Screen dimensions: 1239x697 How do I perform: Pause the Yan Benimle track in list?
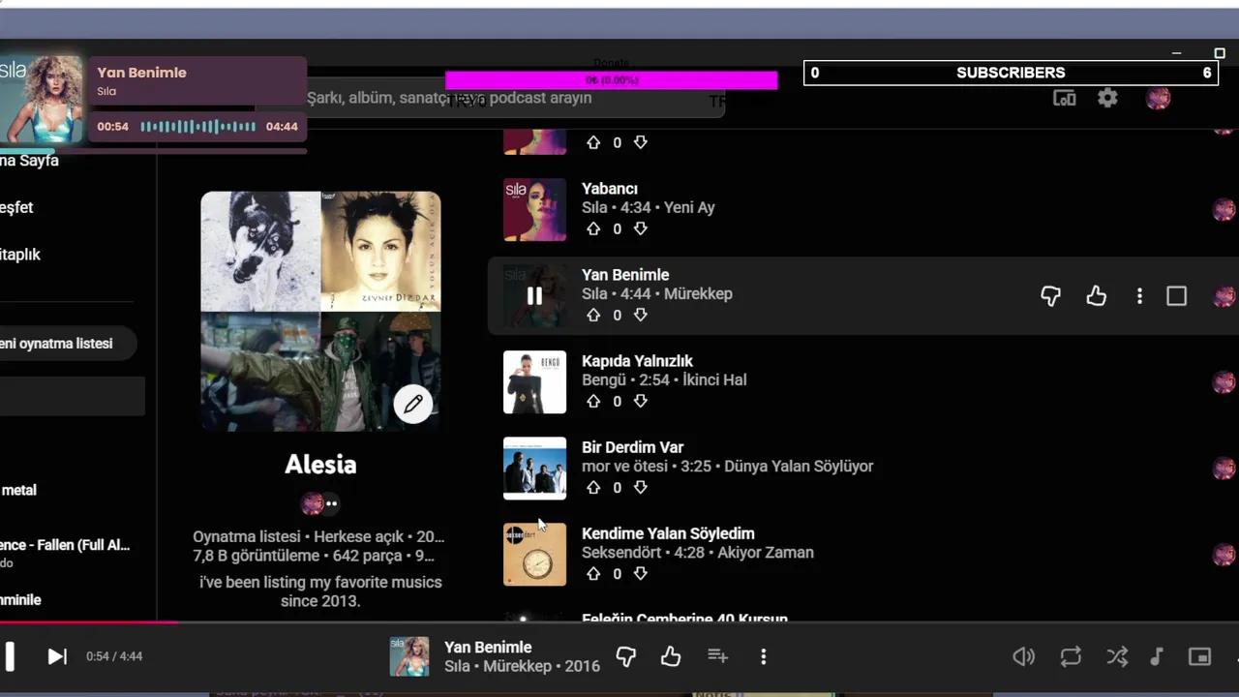pos(534,296)
